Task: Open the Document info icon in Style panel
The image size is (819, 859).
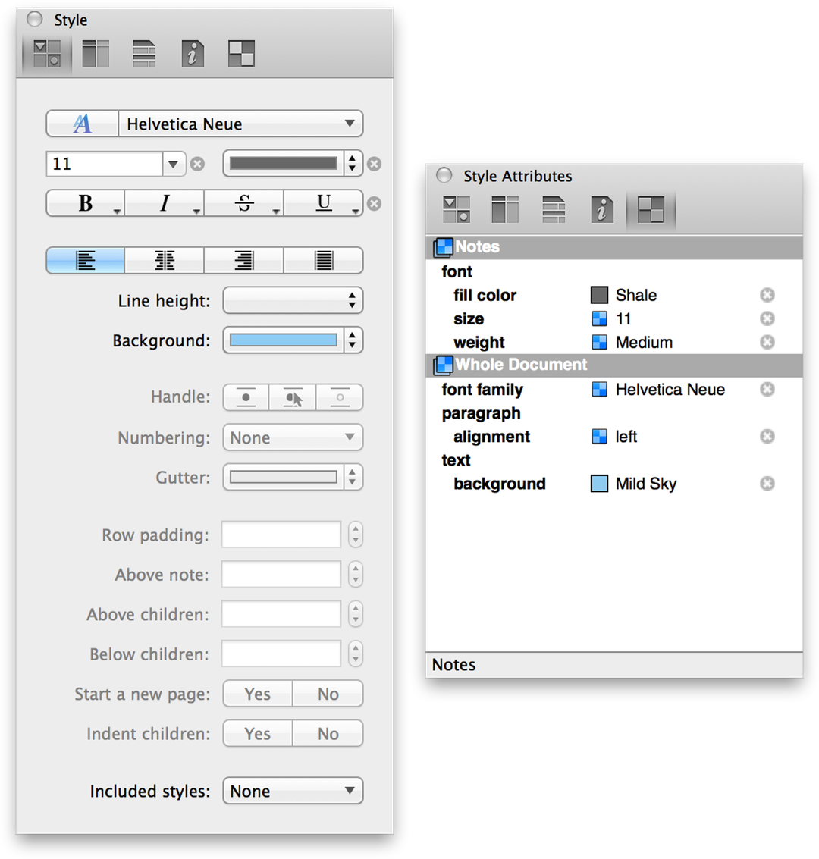Action: (x=193, y=54)
